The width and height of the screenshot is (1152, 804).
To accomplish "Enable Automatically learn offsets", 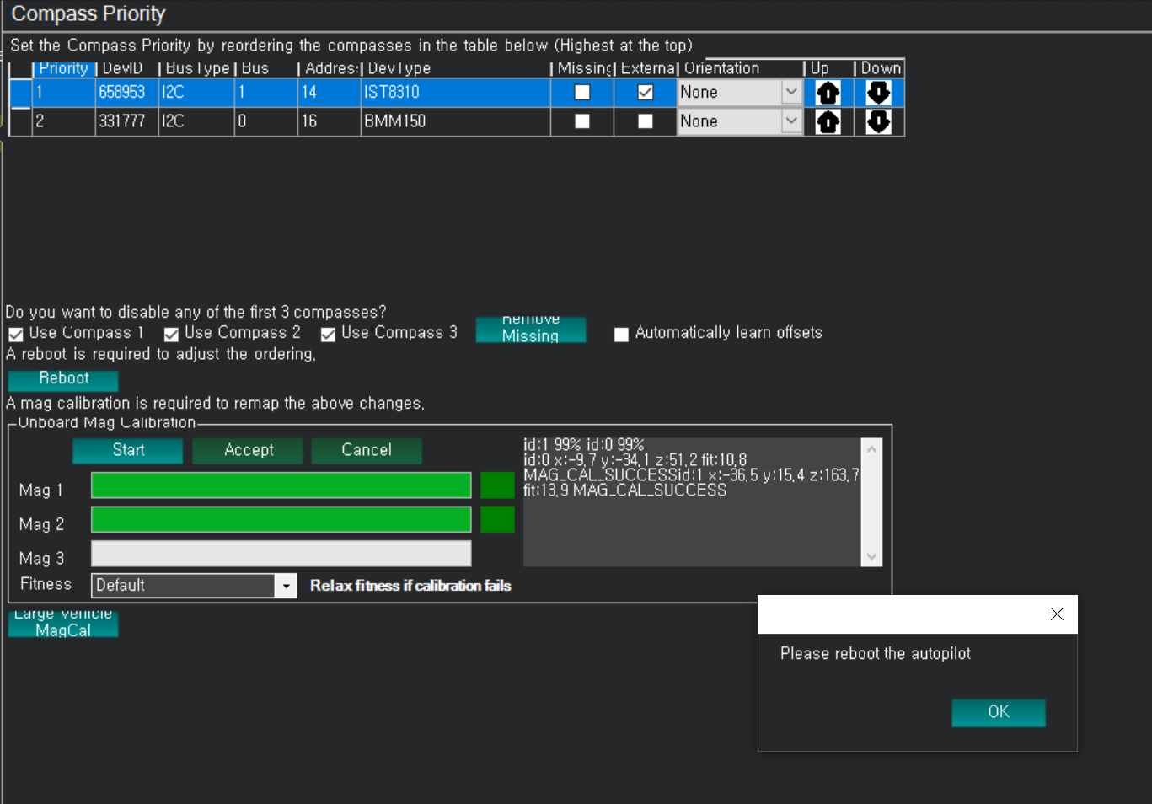I will (621, 334).
